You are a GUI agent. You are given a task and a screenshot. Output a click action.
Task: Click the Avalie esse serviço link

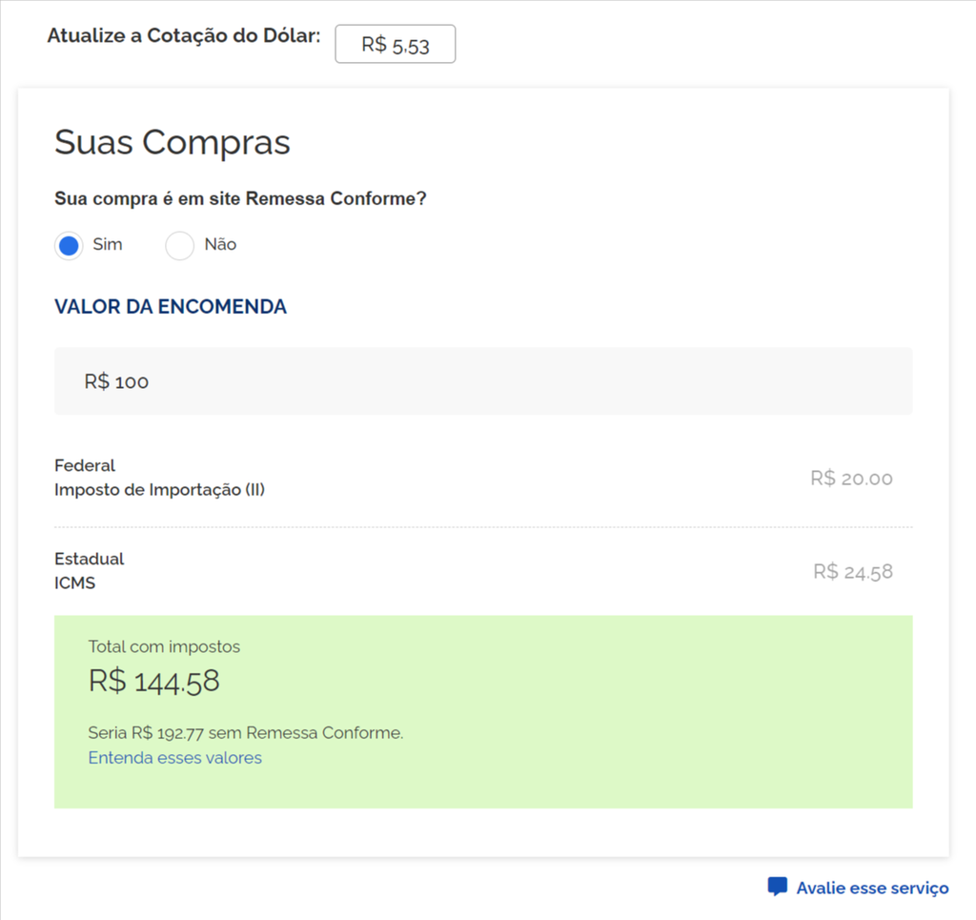coord(872,888)
